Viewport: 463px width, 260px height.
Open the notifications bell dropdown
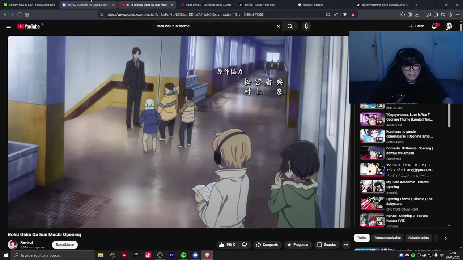tap(435, 26)
